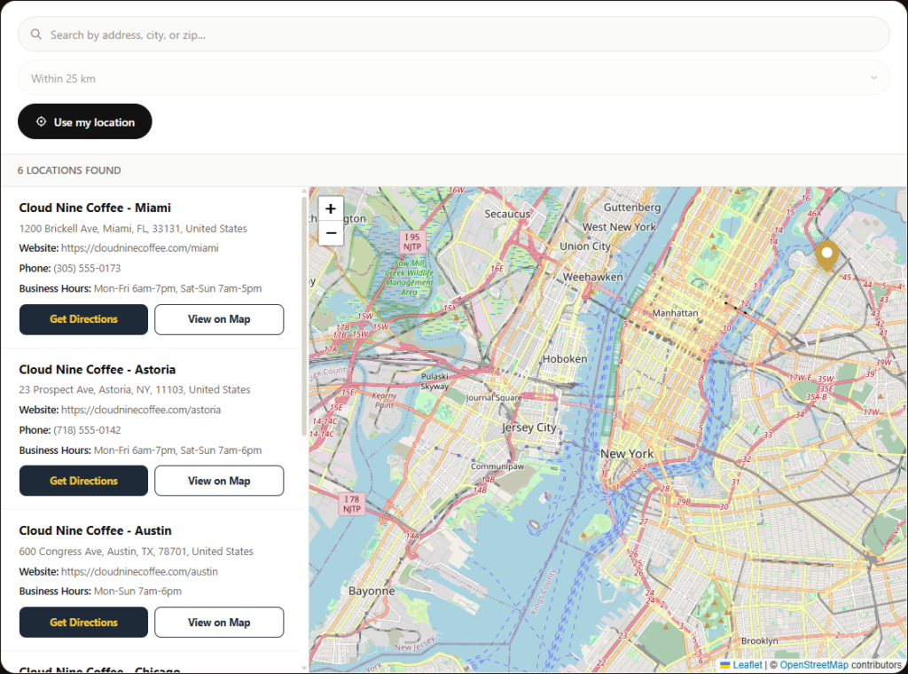Viewport: 908px width, 674px height.
Task: Zoom in on the map
Action: click(x=331, y=208)
